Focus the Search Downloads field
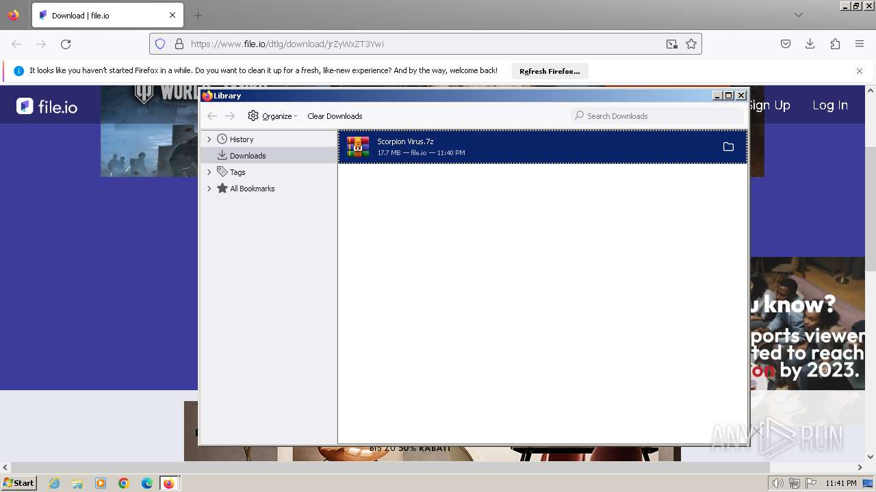Viewport: 876px width, 492px height. click(x=657, y=116)
